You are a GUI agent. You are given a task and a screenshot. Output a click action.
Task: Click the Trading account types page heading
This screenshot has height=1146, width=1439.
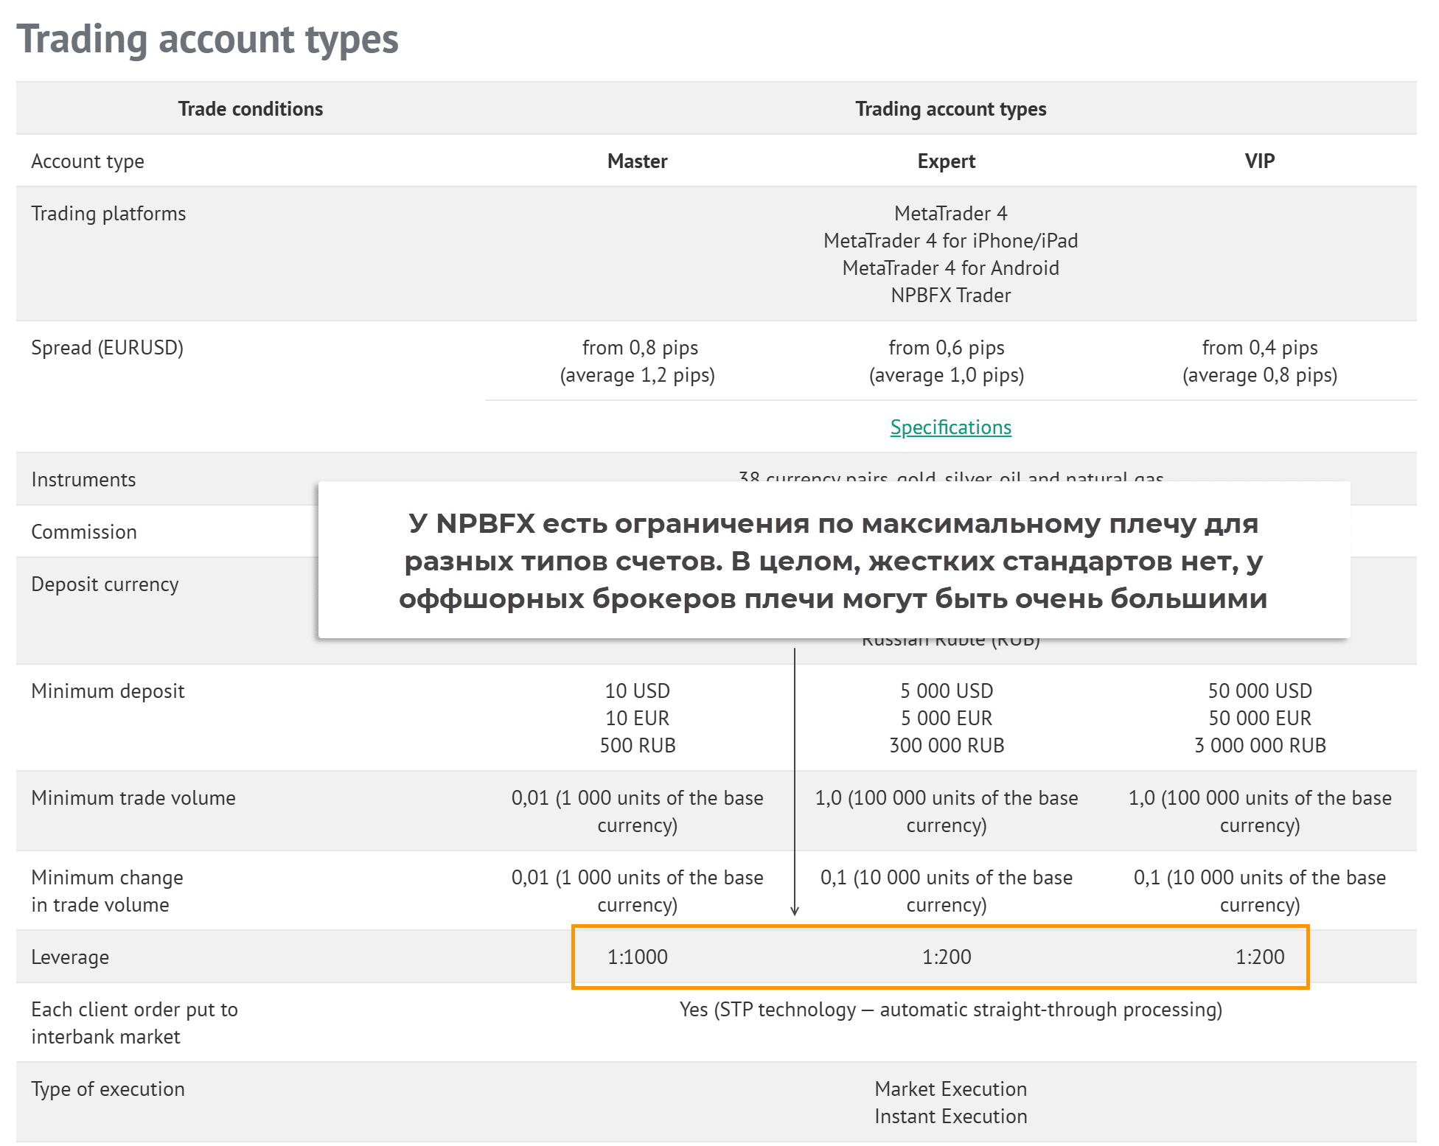pos(207,39)
